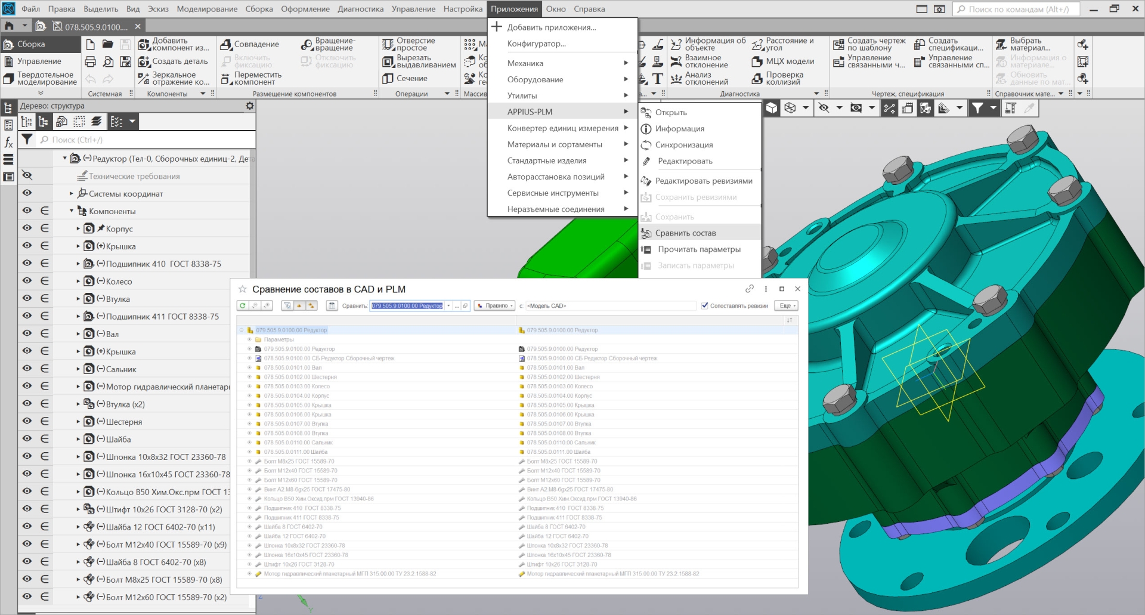1145x615 pixels.
Task: Select Прочитать параметры menu entry
Action: pyautogui.click(x=699, y=249)
